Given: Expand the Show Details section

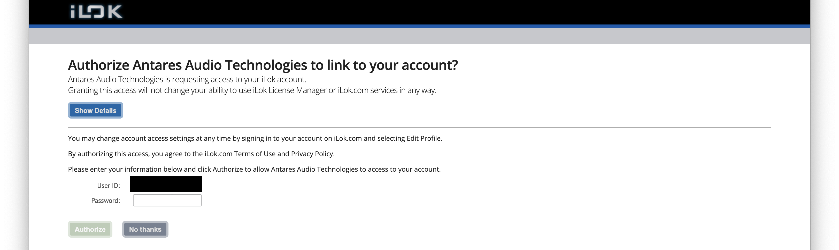Looking at the screenshot, I should [95, 110].
